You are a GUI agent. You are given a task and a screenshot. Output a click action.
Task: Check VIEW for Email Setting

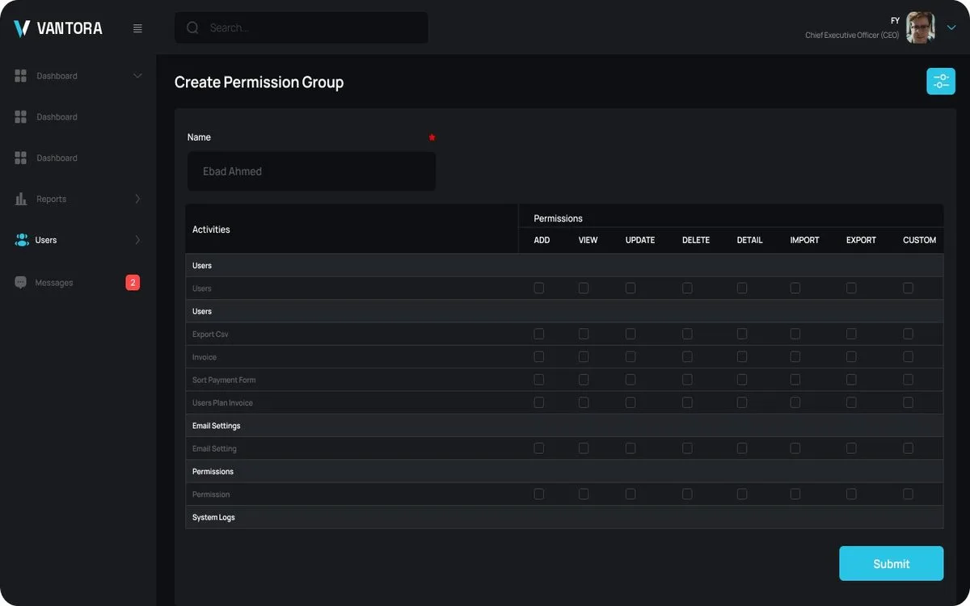tap(584, 448)
